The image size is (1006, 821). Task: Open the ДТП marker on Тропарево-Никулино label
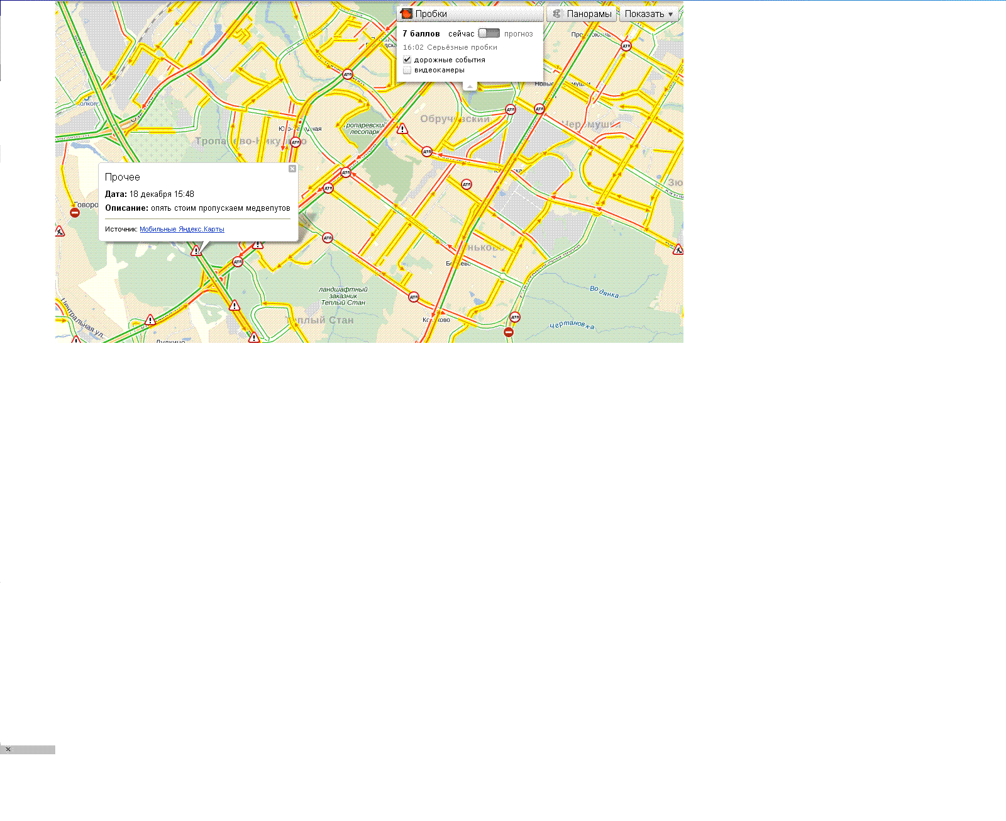pos(296,142)
